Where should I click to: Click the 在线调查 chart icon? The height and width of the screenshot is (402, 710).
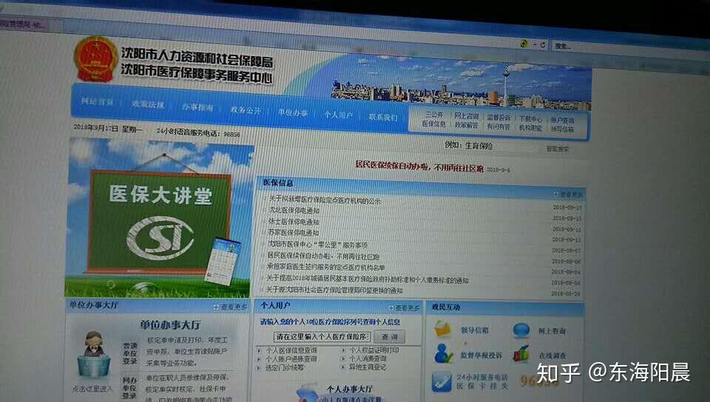(x=521, y=354)
